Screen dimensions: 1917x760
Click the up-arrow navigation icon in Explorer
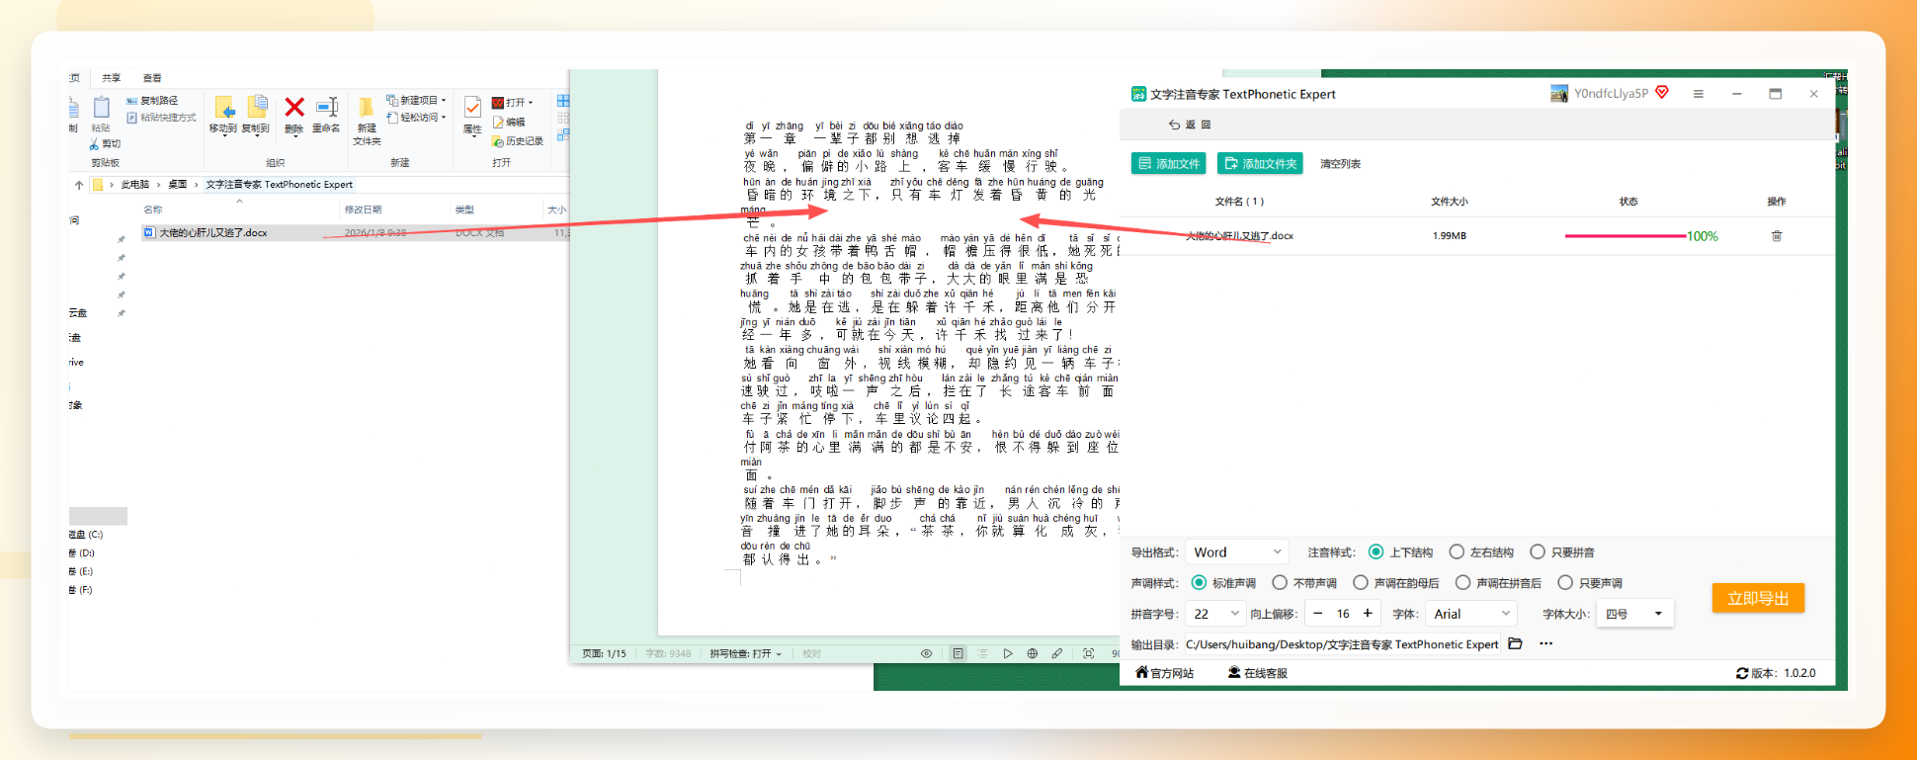coord(79,185)
